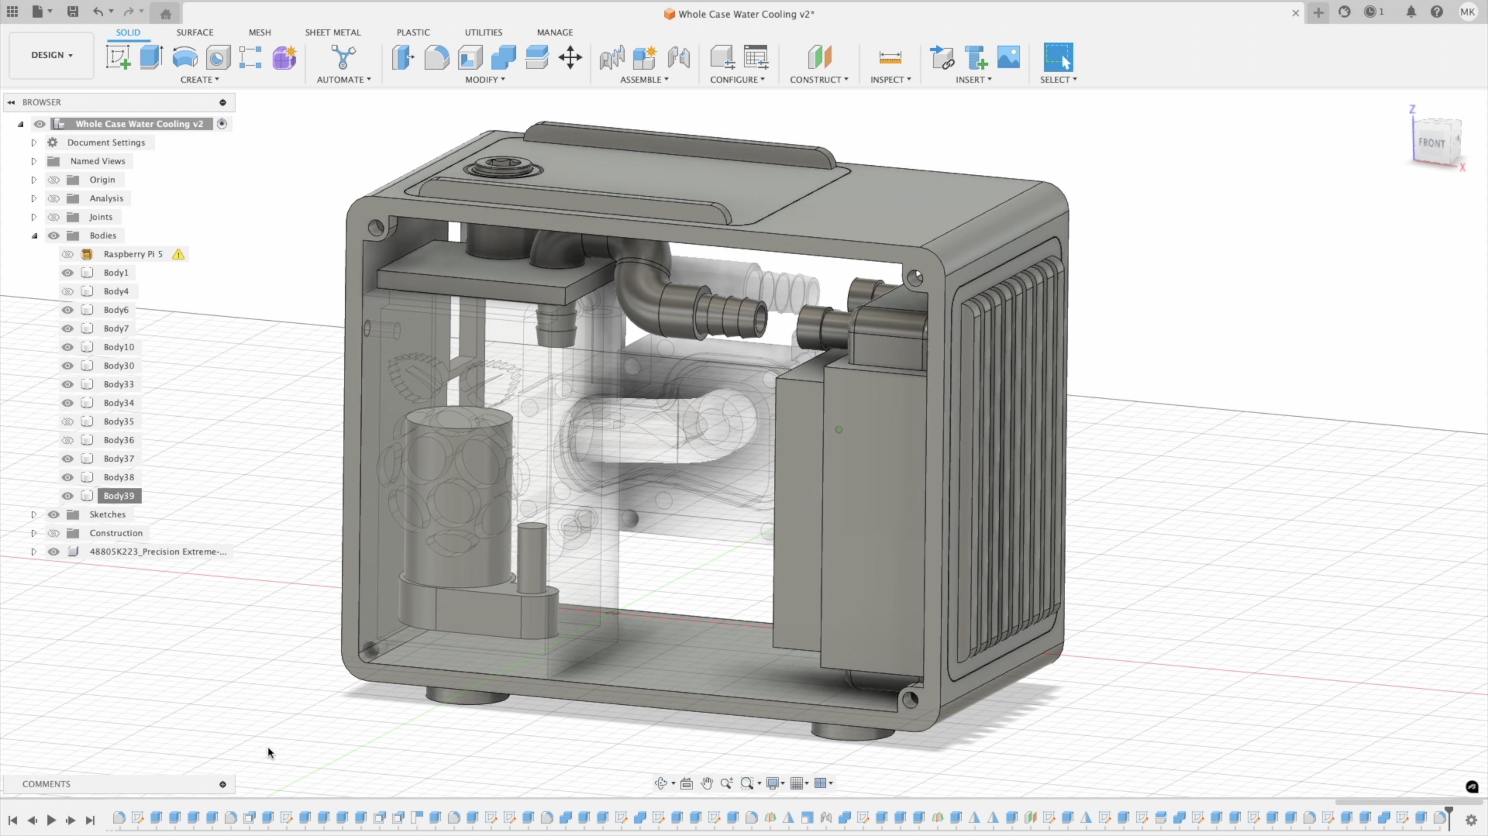Select the Orbit view cube FRONT label
The image size is (1488, 836).
tap(1431, 142)
